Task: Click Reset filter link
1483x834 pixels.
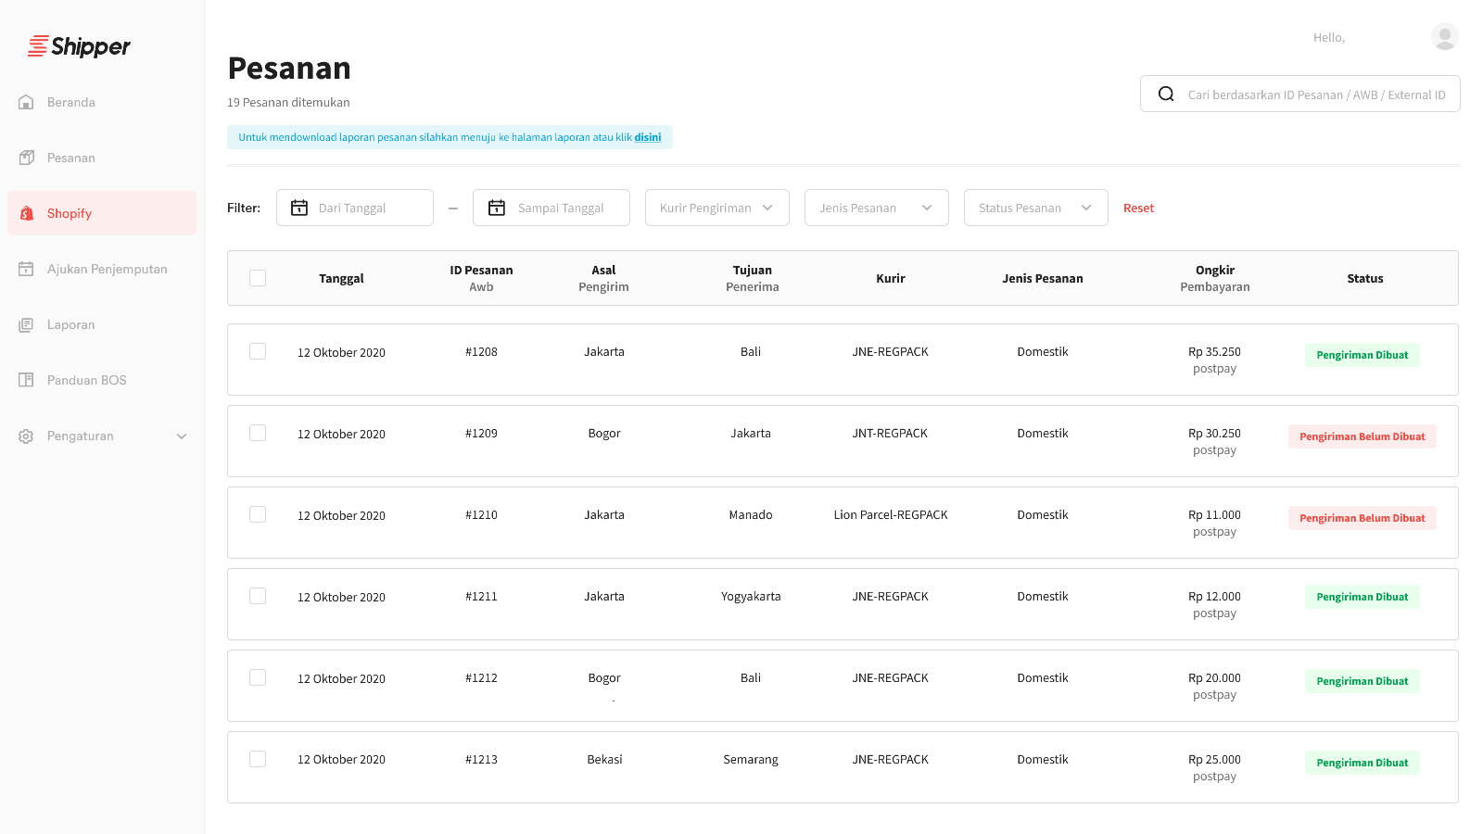Action: [x=1138, y=208]
